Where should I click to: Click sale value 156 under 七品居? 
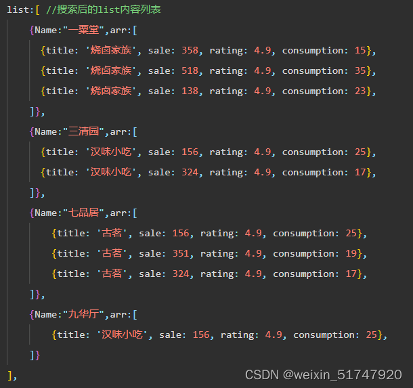[x=181, y=233]
